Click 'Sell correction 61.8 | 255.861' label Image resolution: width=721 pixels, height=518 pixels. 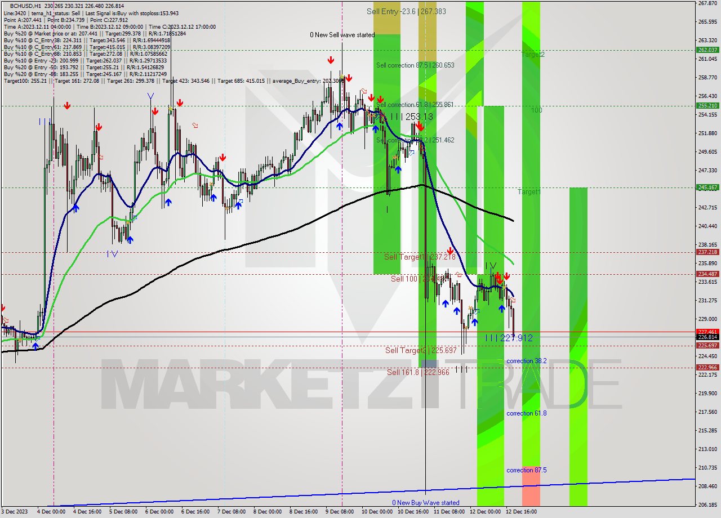415,105
